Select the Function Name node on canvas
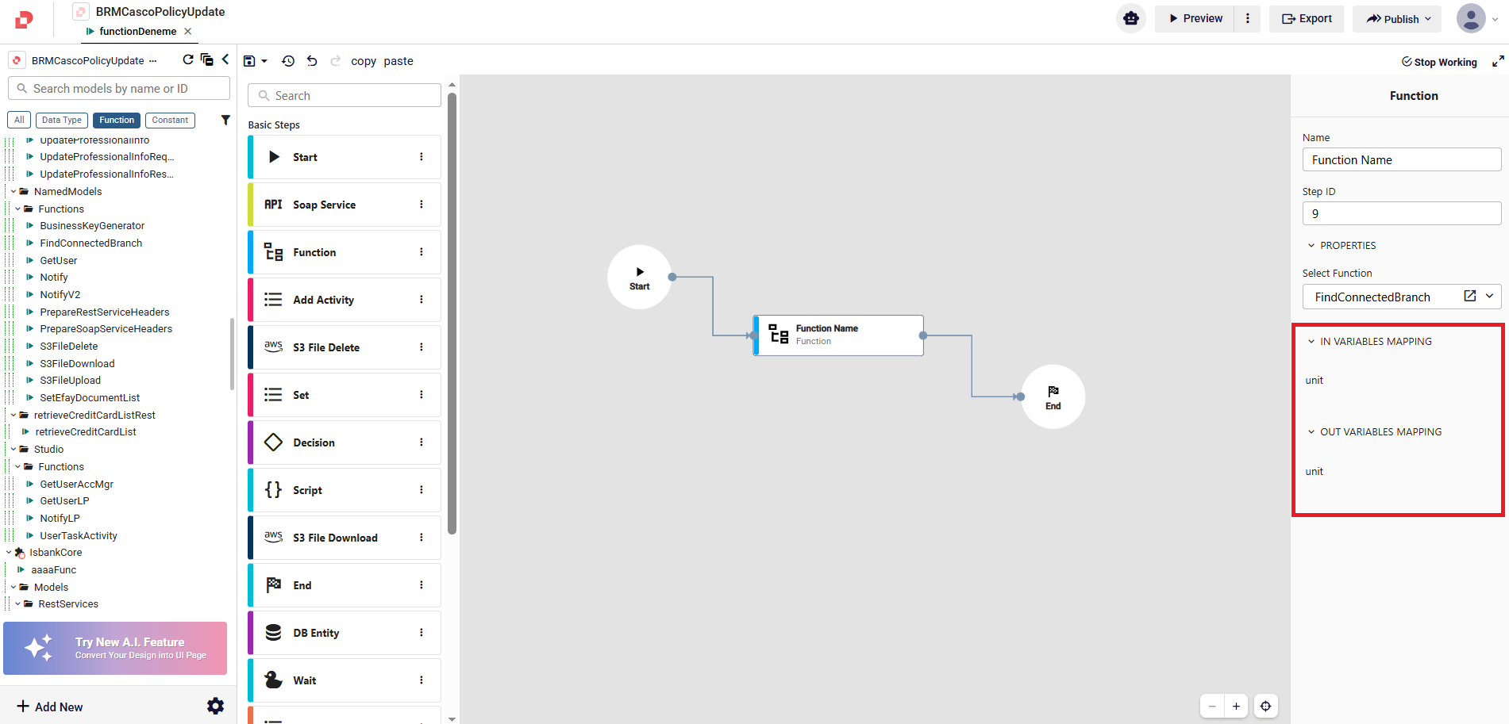Screen dimensions: 1509x724 (838, 335)
